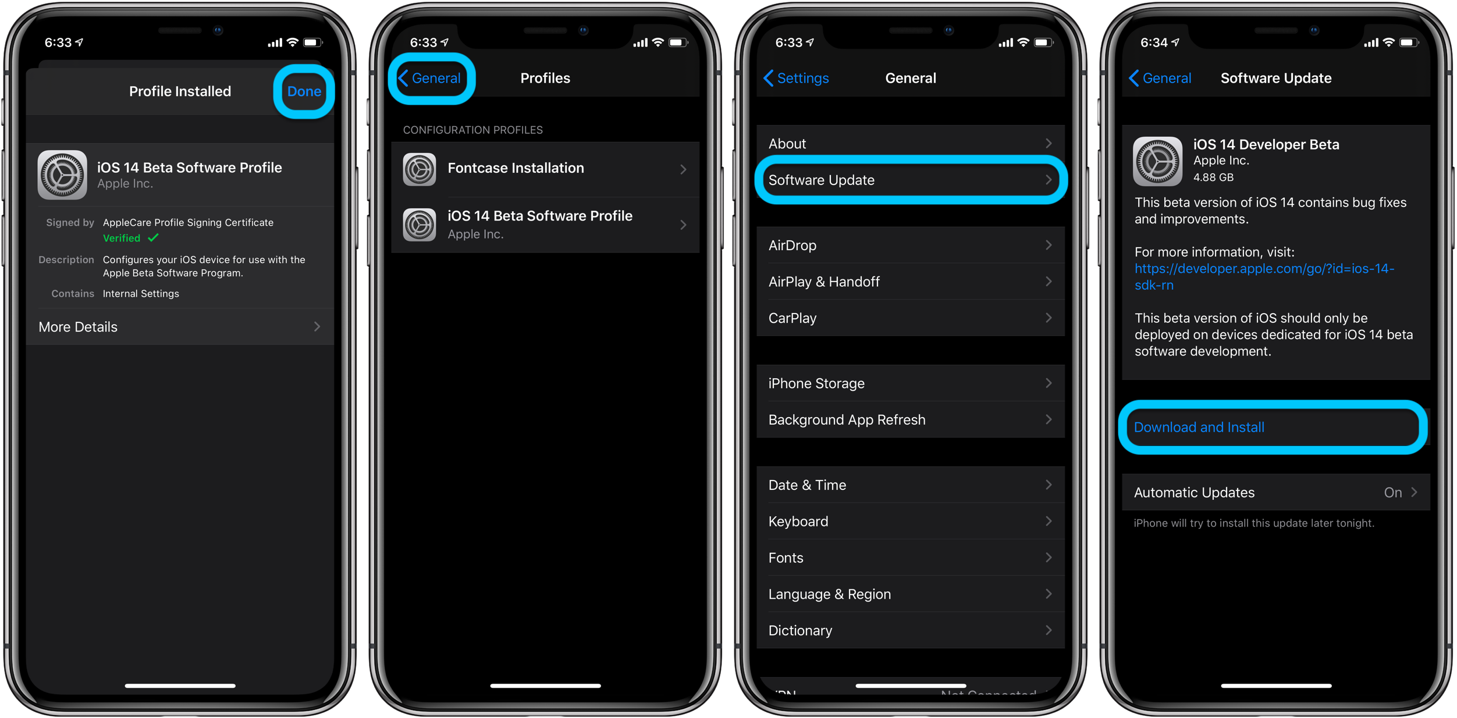
Task: Expand the Language & Region settings
Action: (911, 595)
